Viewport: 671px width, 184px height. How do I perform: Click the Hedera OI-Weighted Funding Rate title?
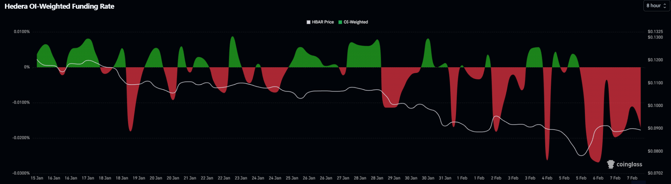59,6
